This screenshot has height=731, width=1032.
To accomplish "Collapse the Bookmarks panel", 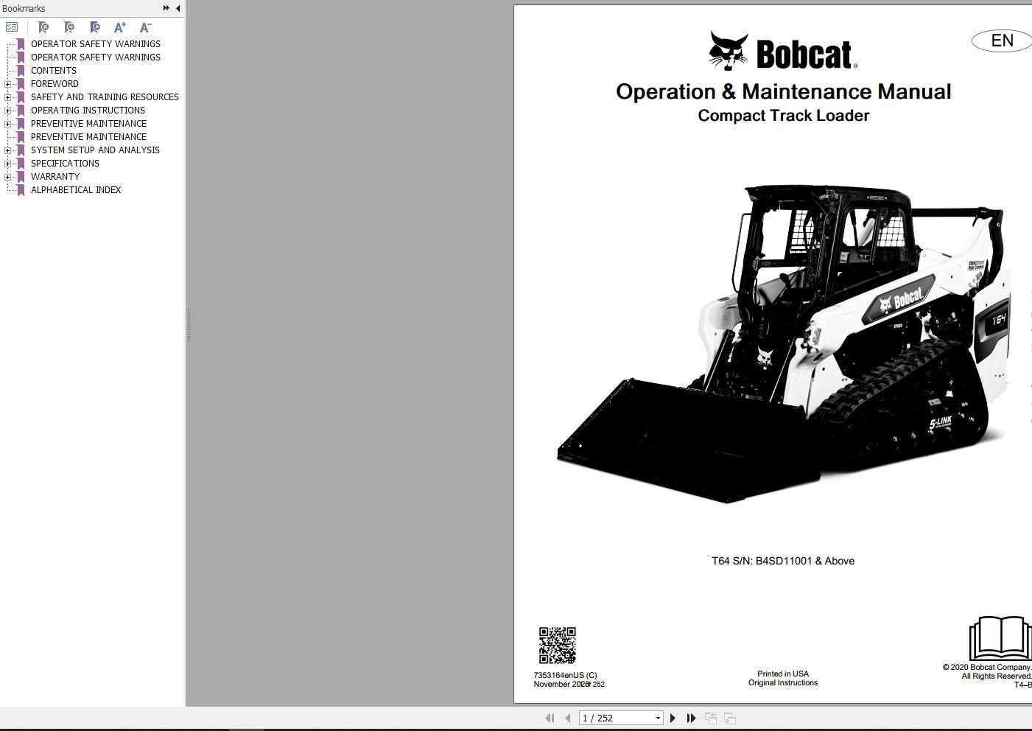I will 177,8.
